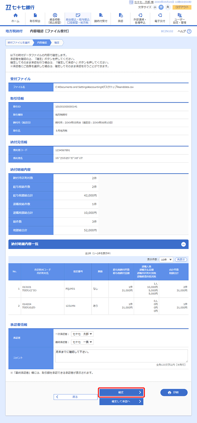Click the ユーザー設定 icon
The image size is (197, 423).
(x=180, y=15)
